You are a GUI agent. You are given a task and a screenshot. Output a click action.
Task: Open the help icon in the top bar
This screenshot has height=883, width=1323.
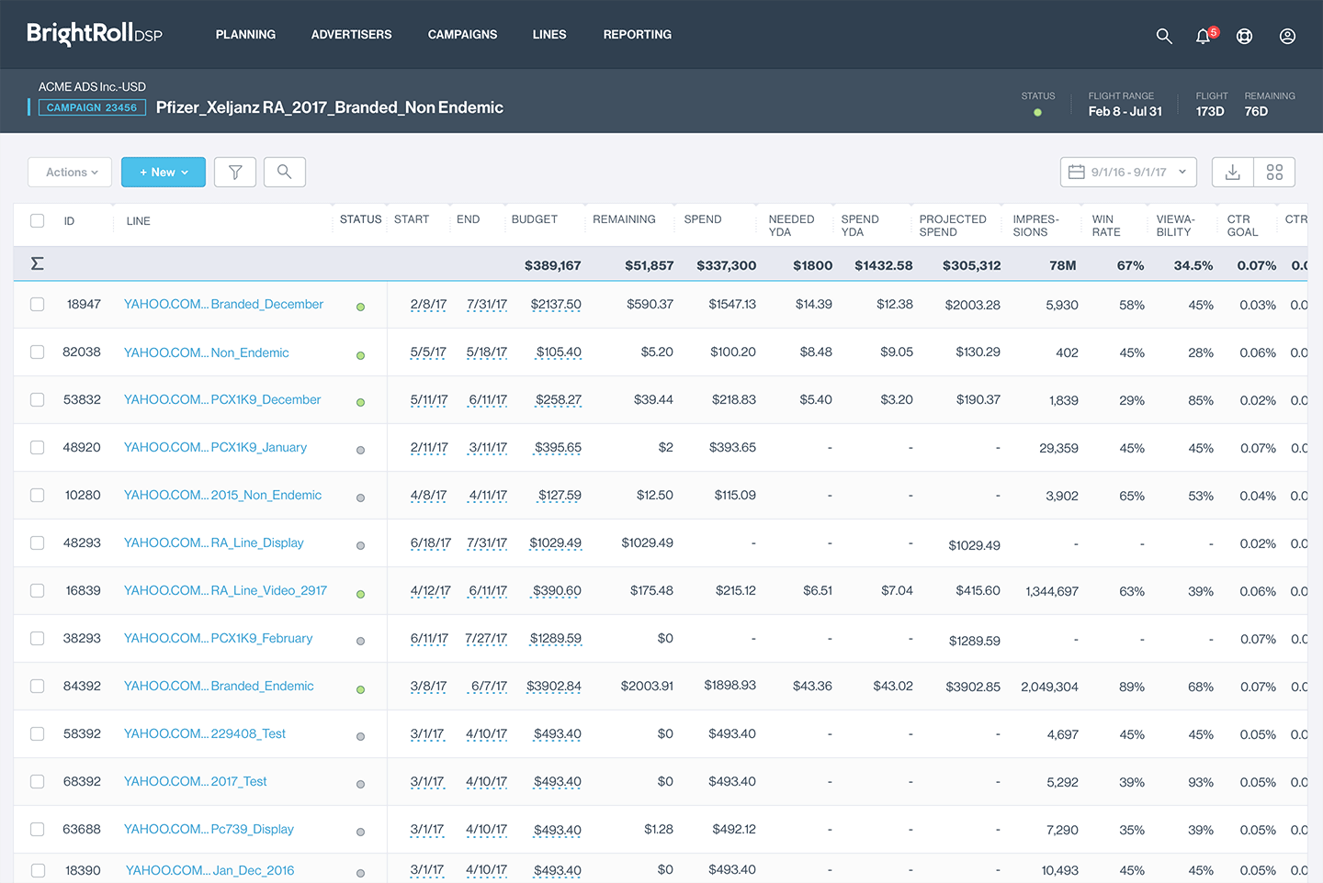click(1244, 36)
